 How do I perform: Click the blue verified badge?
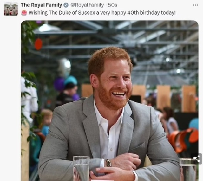[66, 5]
